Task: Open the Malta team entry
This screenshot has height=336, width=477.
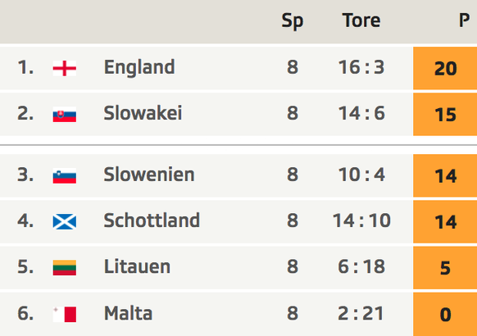Action: click(128, 313)
